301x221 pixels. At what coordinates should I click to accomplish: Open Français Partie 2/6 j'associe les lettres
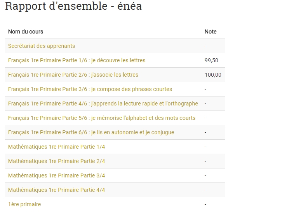pyautogui.click(x=73, y=75)
